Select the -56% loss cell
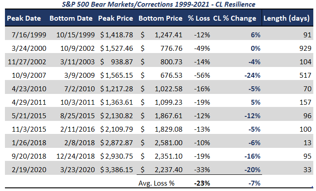Screen dimensions: 316x191 click(x=202, y=76)
